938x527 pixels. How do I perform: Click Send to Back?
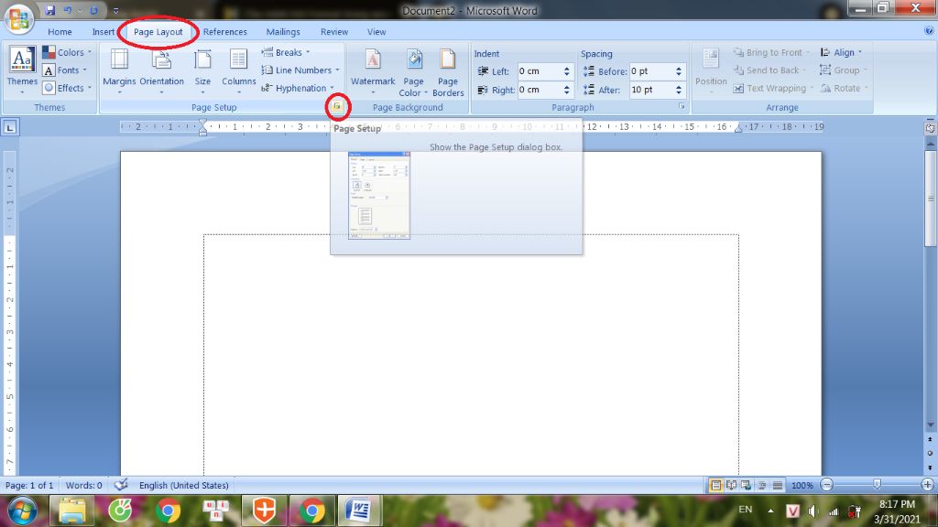(x=769, y=70)
